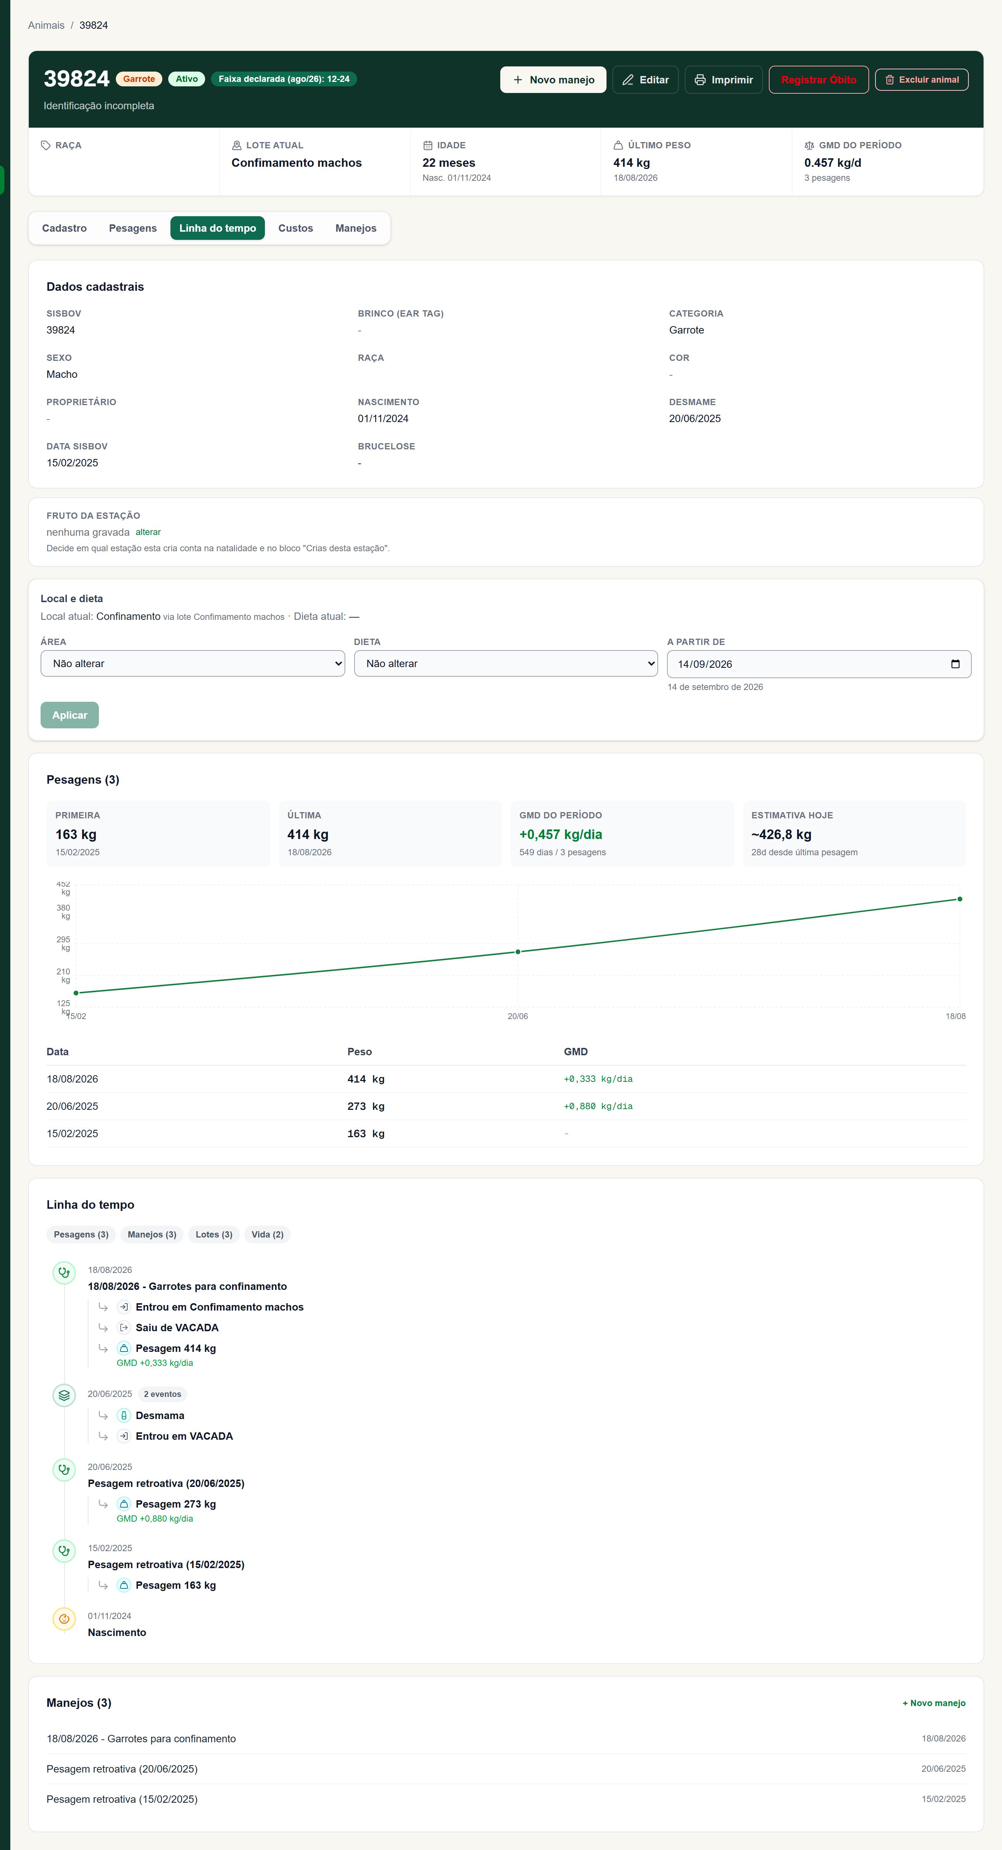
Task: Open the Manejos tab
Action: pos(356,228)
